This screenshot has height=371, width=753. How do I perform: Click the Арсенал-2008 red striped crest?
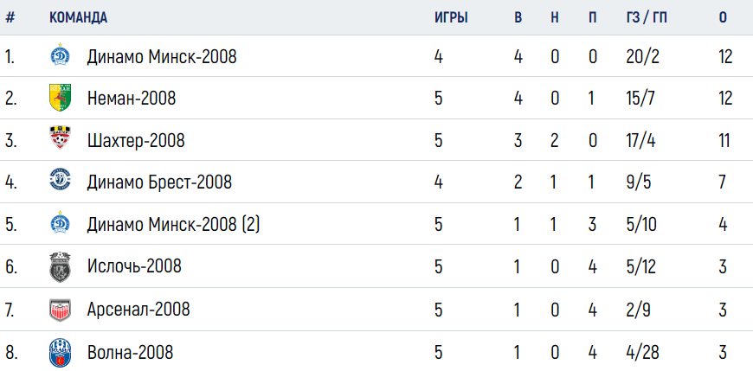pos(60,309)
